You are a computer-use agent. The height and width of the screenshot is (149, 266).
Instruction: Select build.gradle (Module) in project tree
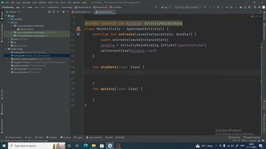coord(32,55)
